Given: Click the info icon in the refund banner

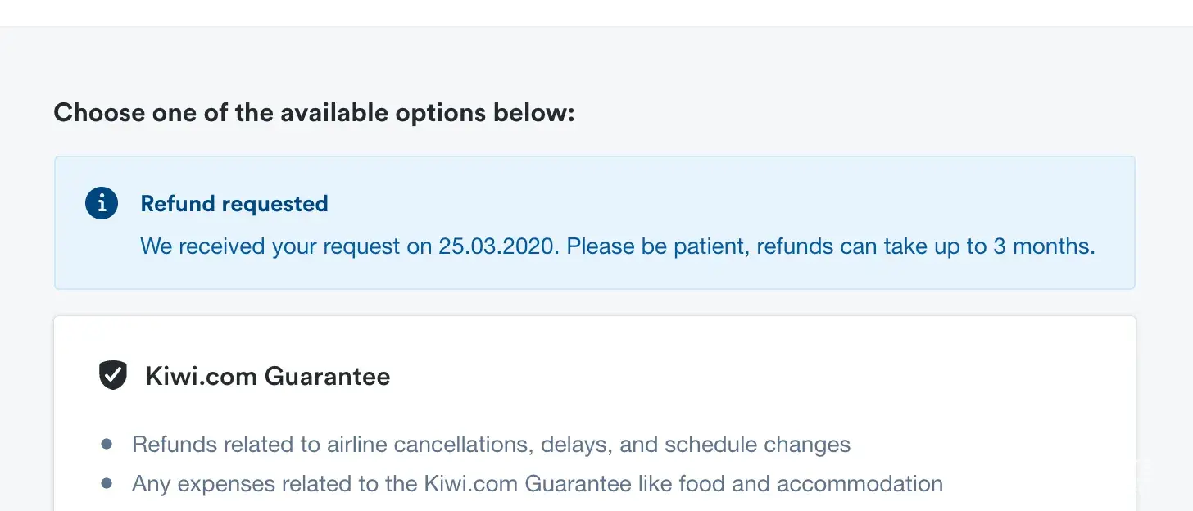Looking at the screenshot, I should pos(101,203).
